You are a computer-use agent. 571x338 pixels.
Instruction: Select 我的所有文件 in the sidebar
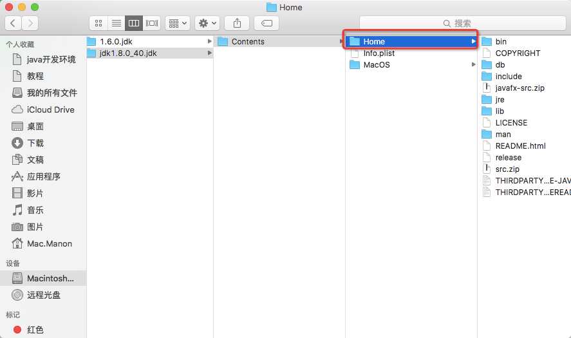pyautogui.click(x=44, y=93)
